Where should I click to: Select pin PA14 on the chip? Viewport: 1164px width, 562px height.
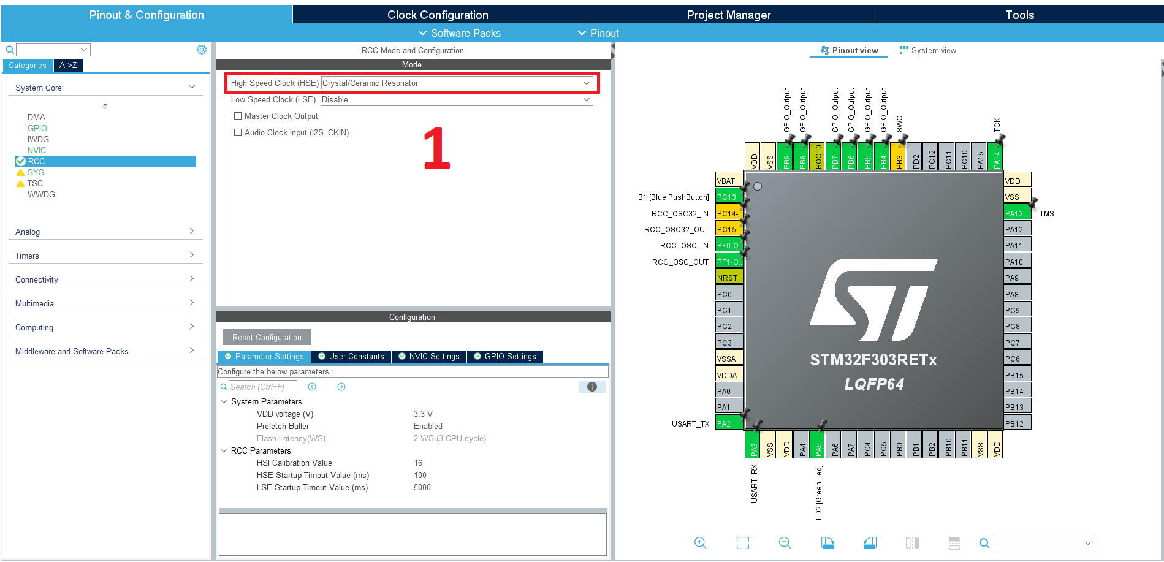tap(996, 156)
